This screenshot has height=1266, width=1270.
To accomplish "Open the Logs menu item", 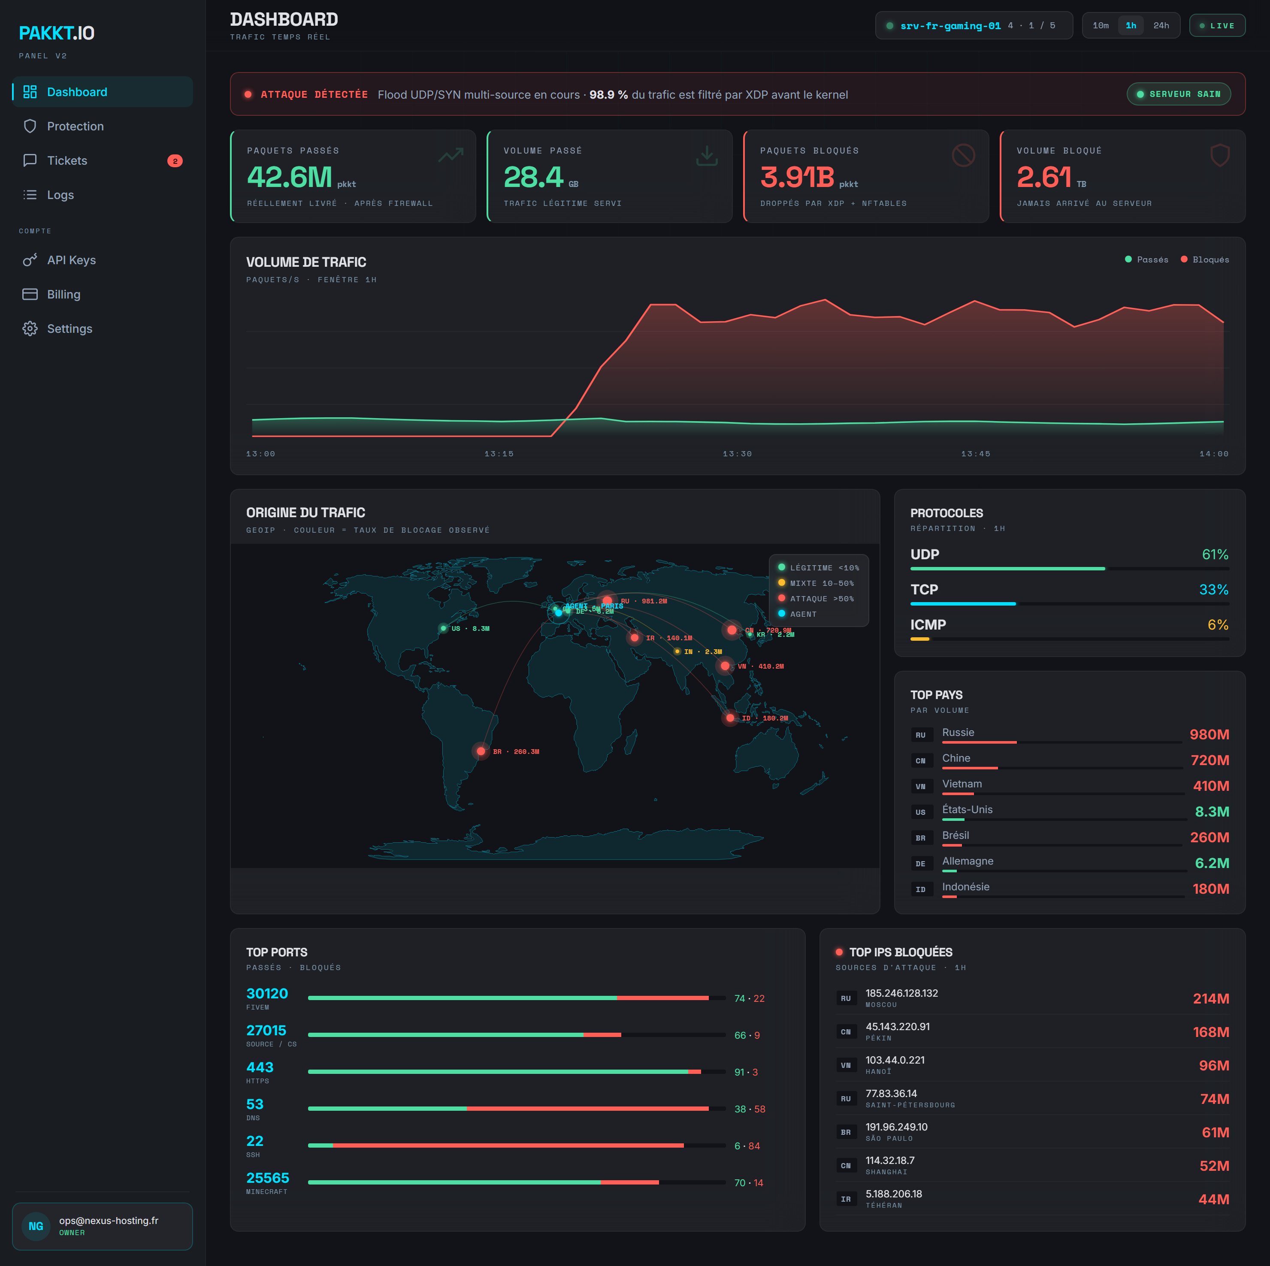I will pyautogui.click(x=103, y=194).
